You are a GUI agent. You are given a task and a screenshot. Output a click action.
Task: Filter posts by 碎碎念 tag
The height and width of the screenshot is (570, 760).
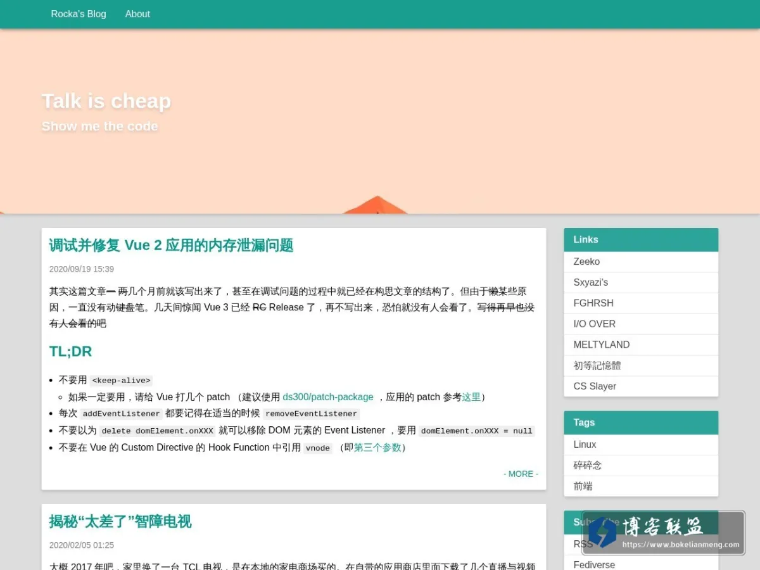pos(641,465)
